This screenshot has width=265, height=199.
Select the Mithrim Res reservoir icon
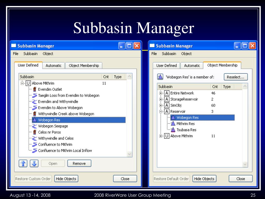tap(173, 124)
